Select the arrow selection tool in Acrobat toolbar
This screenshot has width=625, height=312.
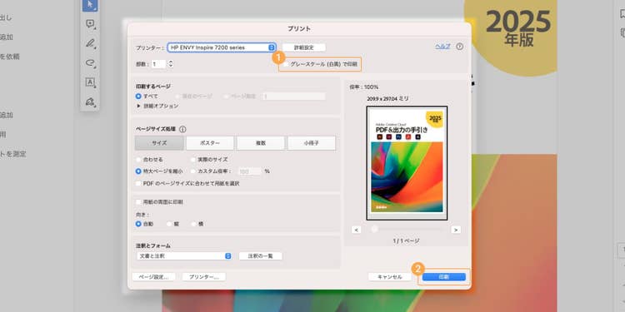pyautogui.click(x=90, y=5)
